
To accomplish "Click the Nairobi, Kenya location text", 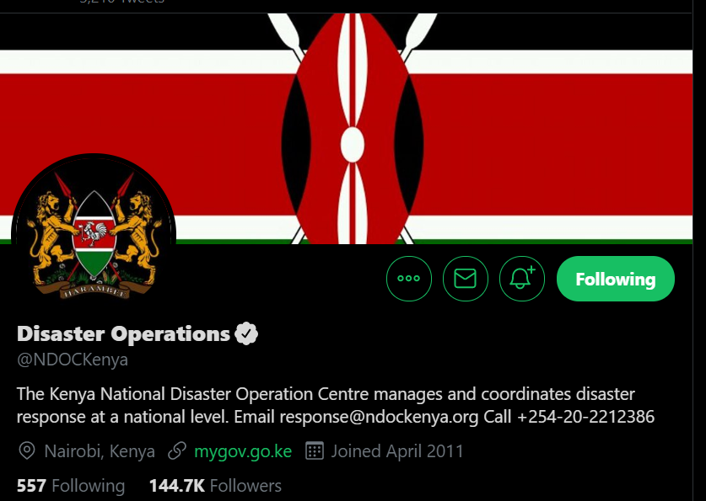I will pyautogui.click(x=100, y=451).
